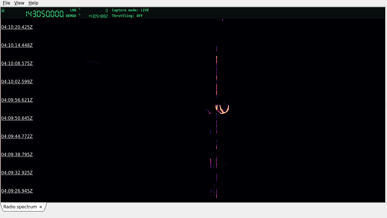The image size is (387, 218).
Task: Click timestamp 04:09:38.795Z
Action: pos(17,155)
